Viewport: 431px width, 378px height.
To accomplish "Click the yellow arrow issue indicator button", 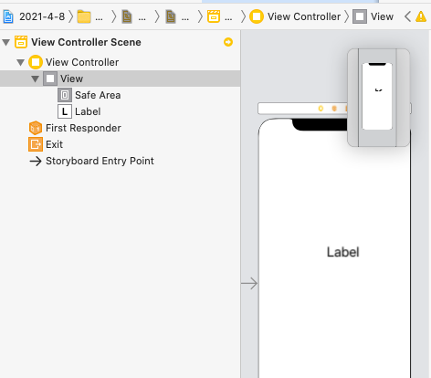I will pyautogui.click(x=228, y=42).
